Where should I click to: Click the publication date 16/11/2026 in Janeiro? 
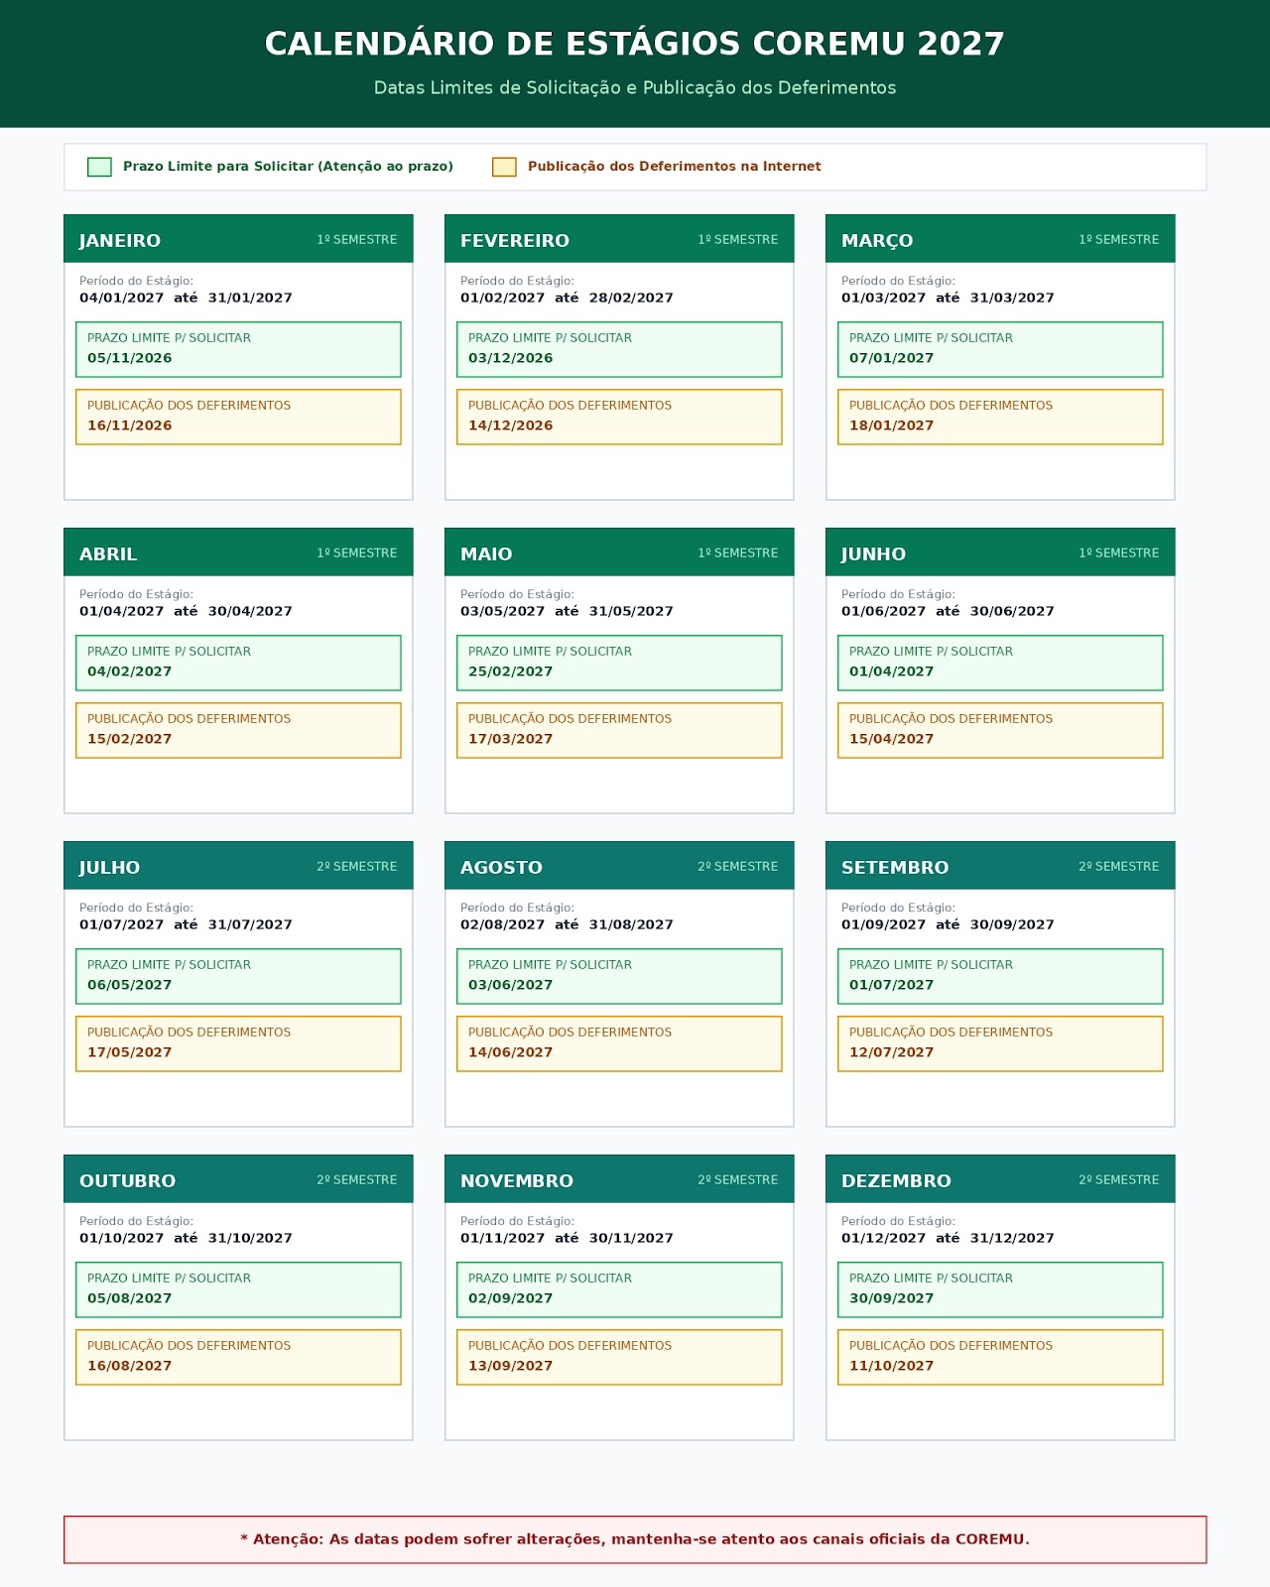coord(129,426)
